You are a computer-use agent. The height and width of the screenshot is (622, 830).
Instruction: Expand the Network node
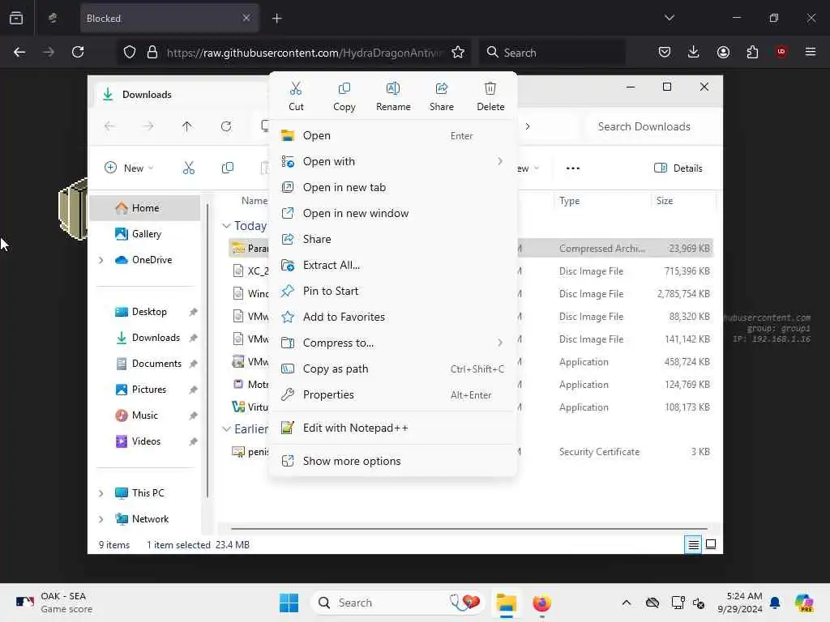[101, 519]
